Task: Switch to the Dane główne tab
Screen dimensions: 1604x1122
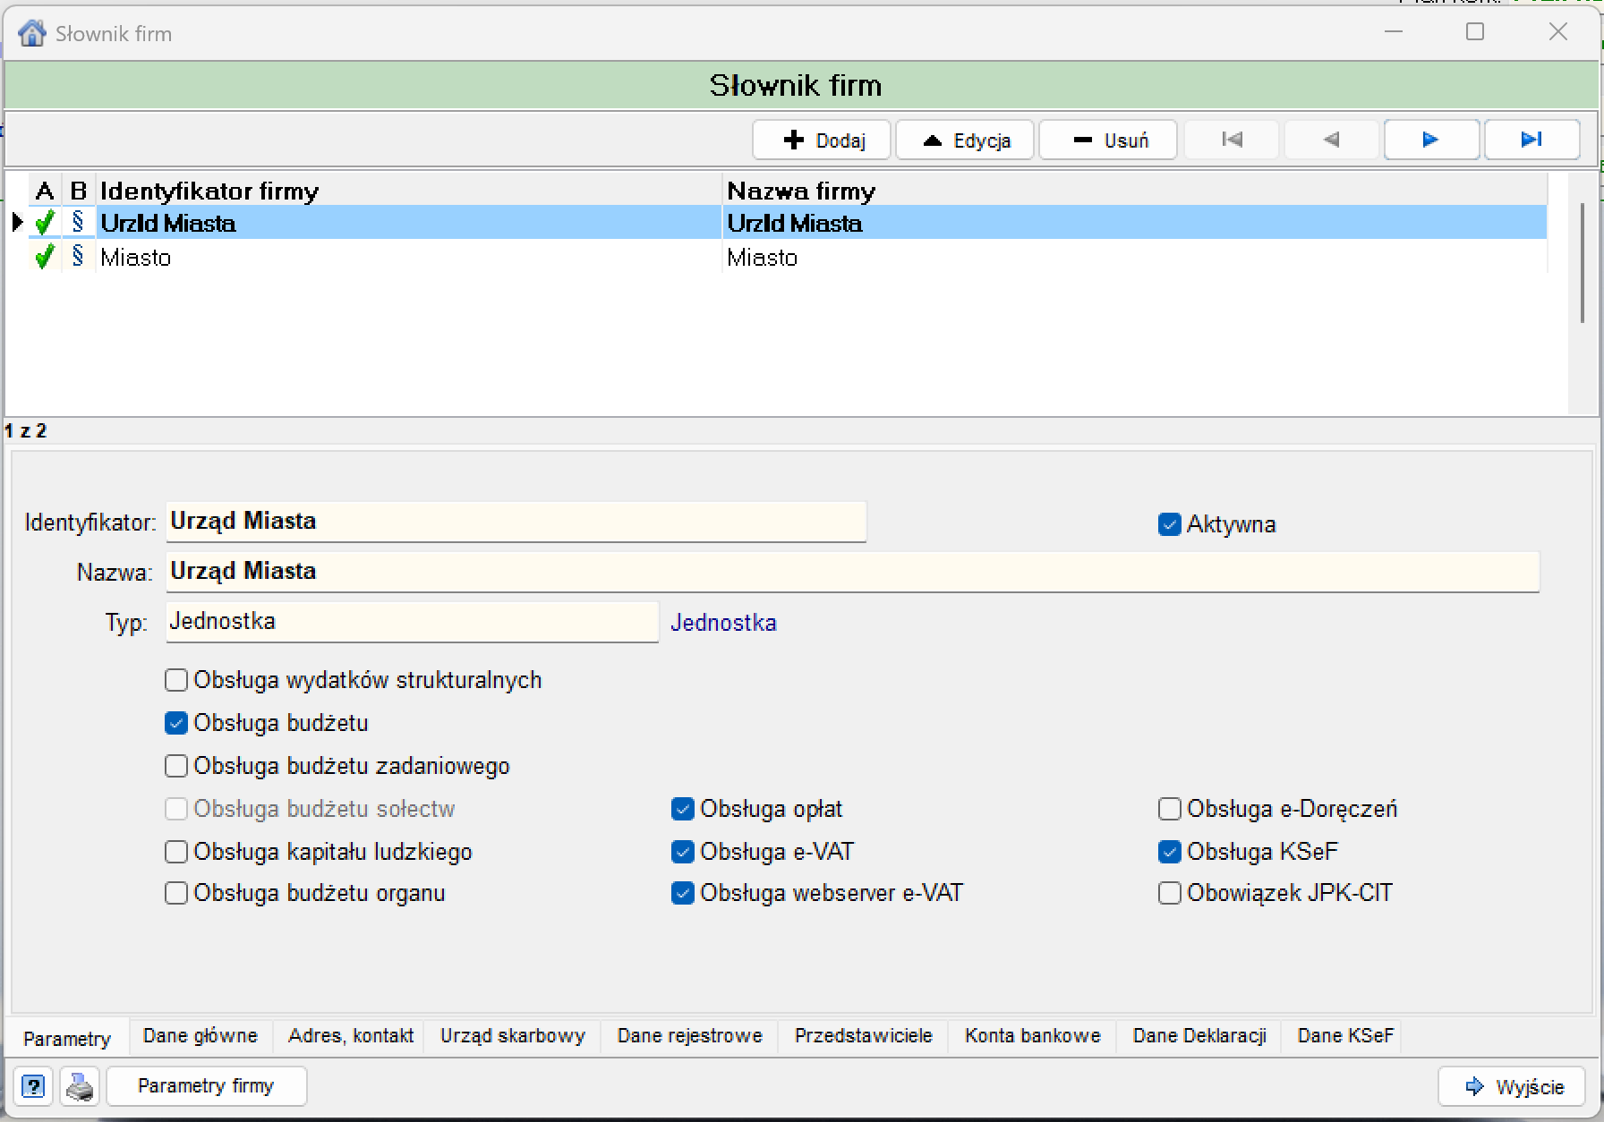Action: pyautogui.click(x=200, y=1036)
